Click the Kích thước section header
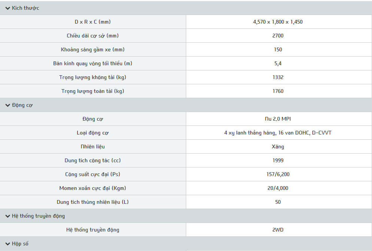 point(25,8)
